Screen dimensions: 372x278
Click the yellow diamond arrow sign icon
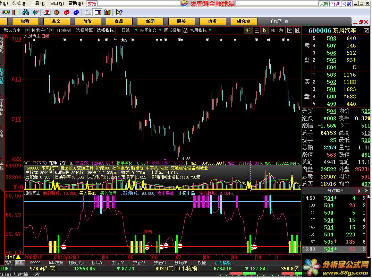(57, 12)
